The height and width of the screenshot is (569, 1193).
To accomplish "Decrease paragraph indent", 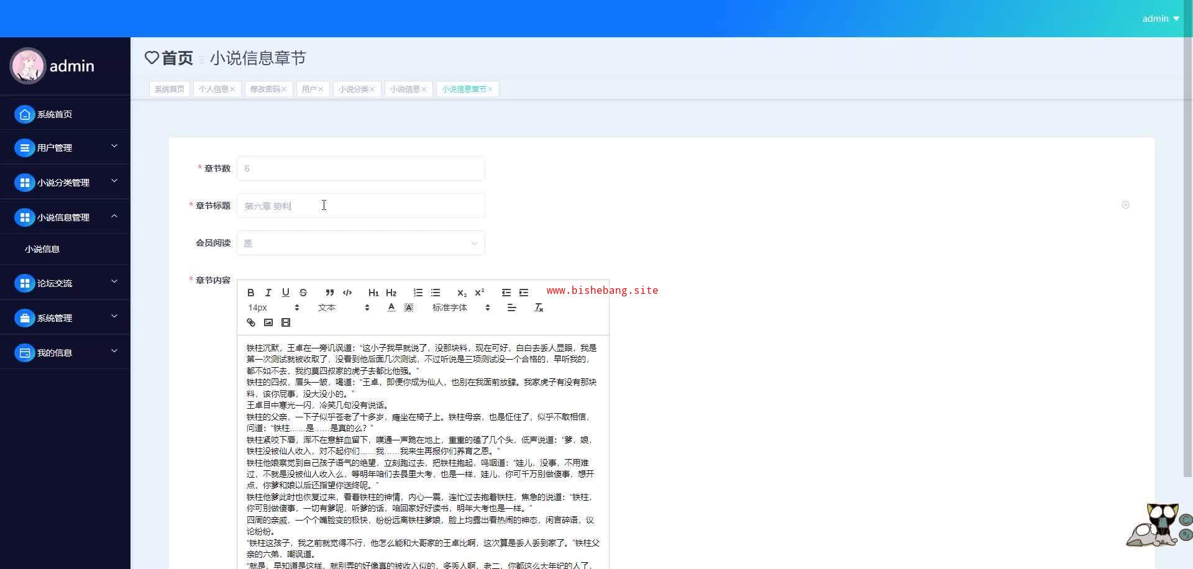I will (506, 293).
